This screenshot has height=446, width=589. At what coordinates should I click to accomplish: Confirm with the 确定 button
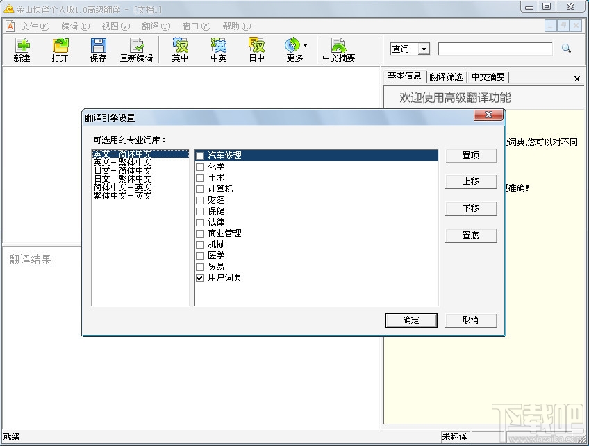pos(411,320)
